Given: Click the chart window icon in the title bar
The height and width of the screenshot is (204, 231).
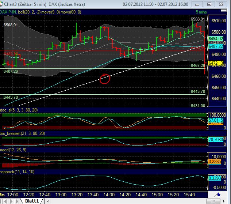Looking at the screenshot, I should [1, 4].
